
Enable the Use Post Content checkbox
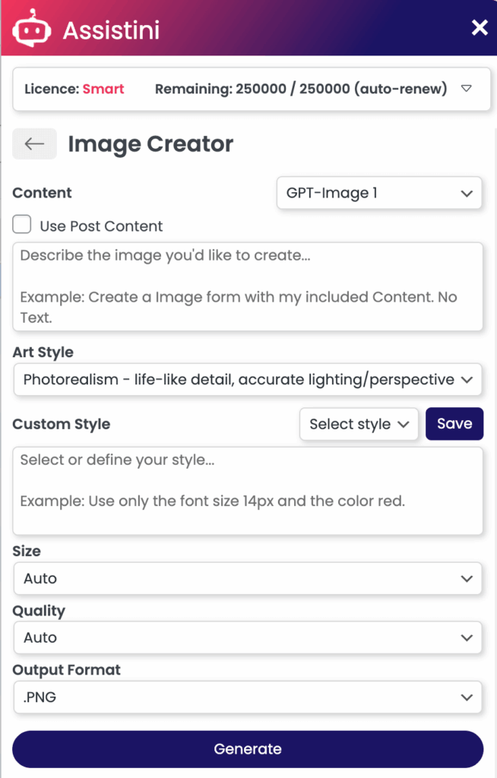pyautogui.click(x=21, y=224)
